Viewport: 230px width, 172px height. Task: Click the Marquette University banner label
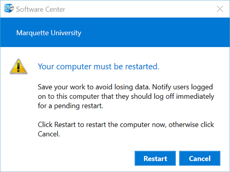tap(49, 33)
